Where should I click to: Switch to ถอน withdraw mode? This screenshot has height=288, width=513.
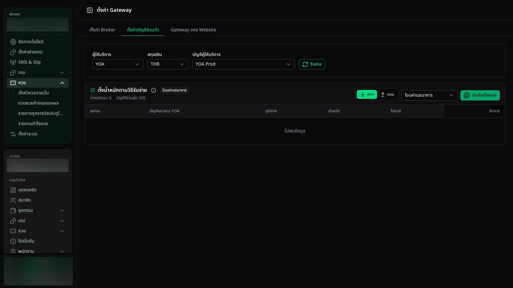[x=387, y=94]
